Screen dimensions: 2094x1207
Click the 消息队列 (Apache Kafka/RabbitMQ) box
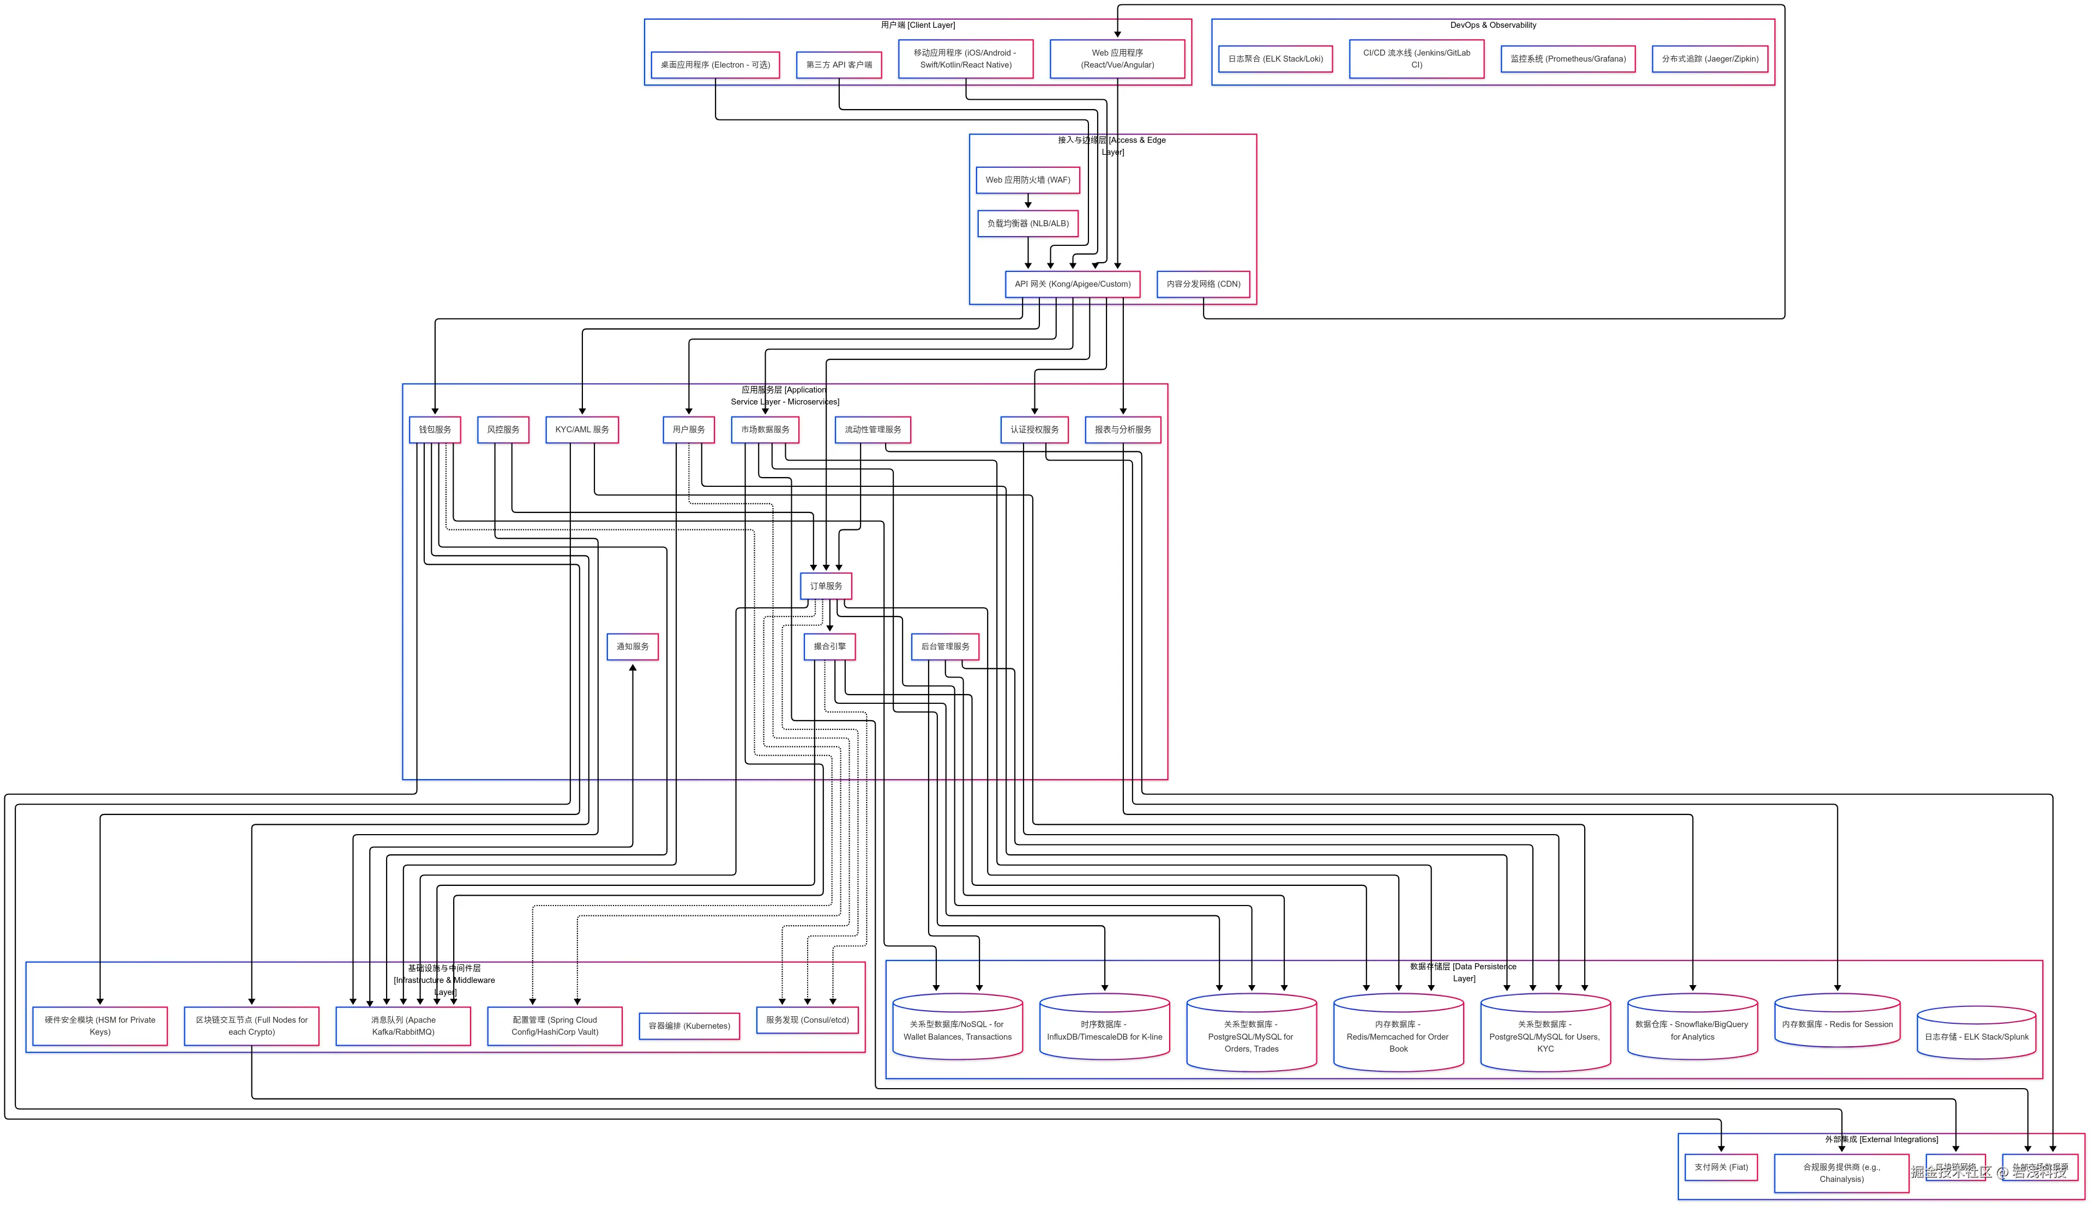point(403,1027)
